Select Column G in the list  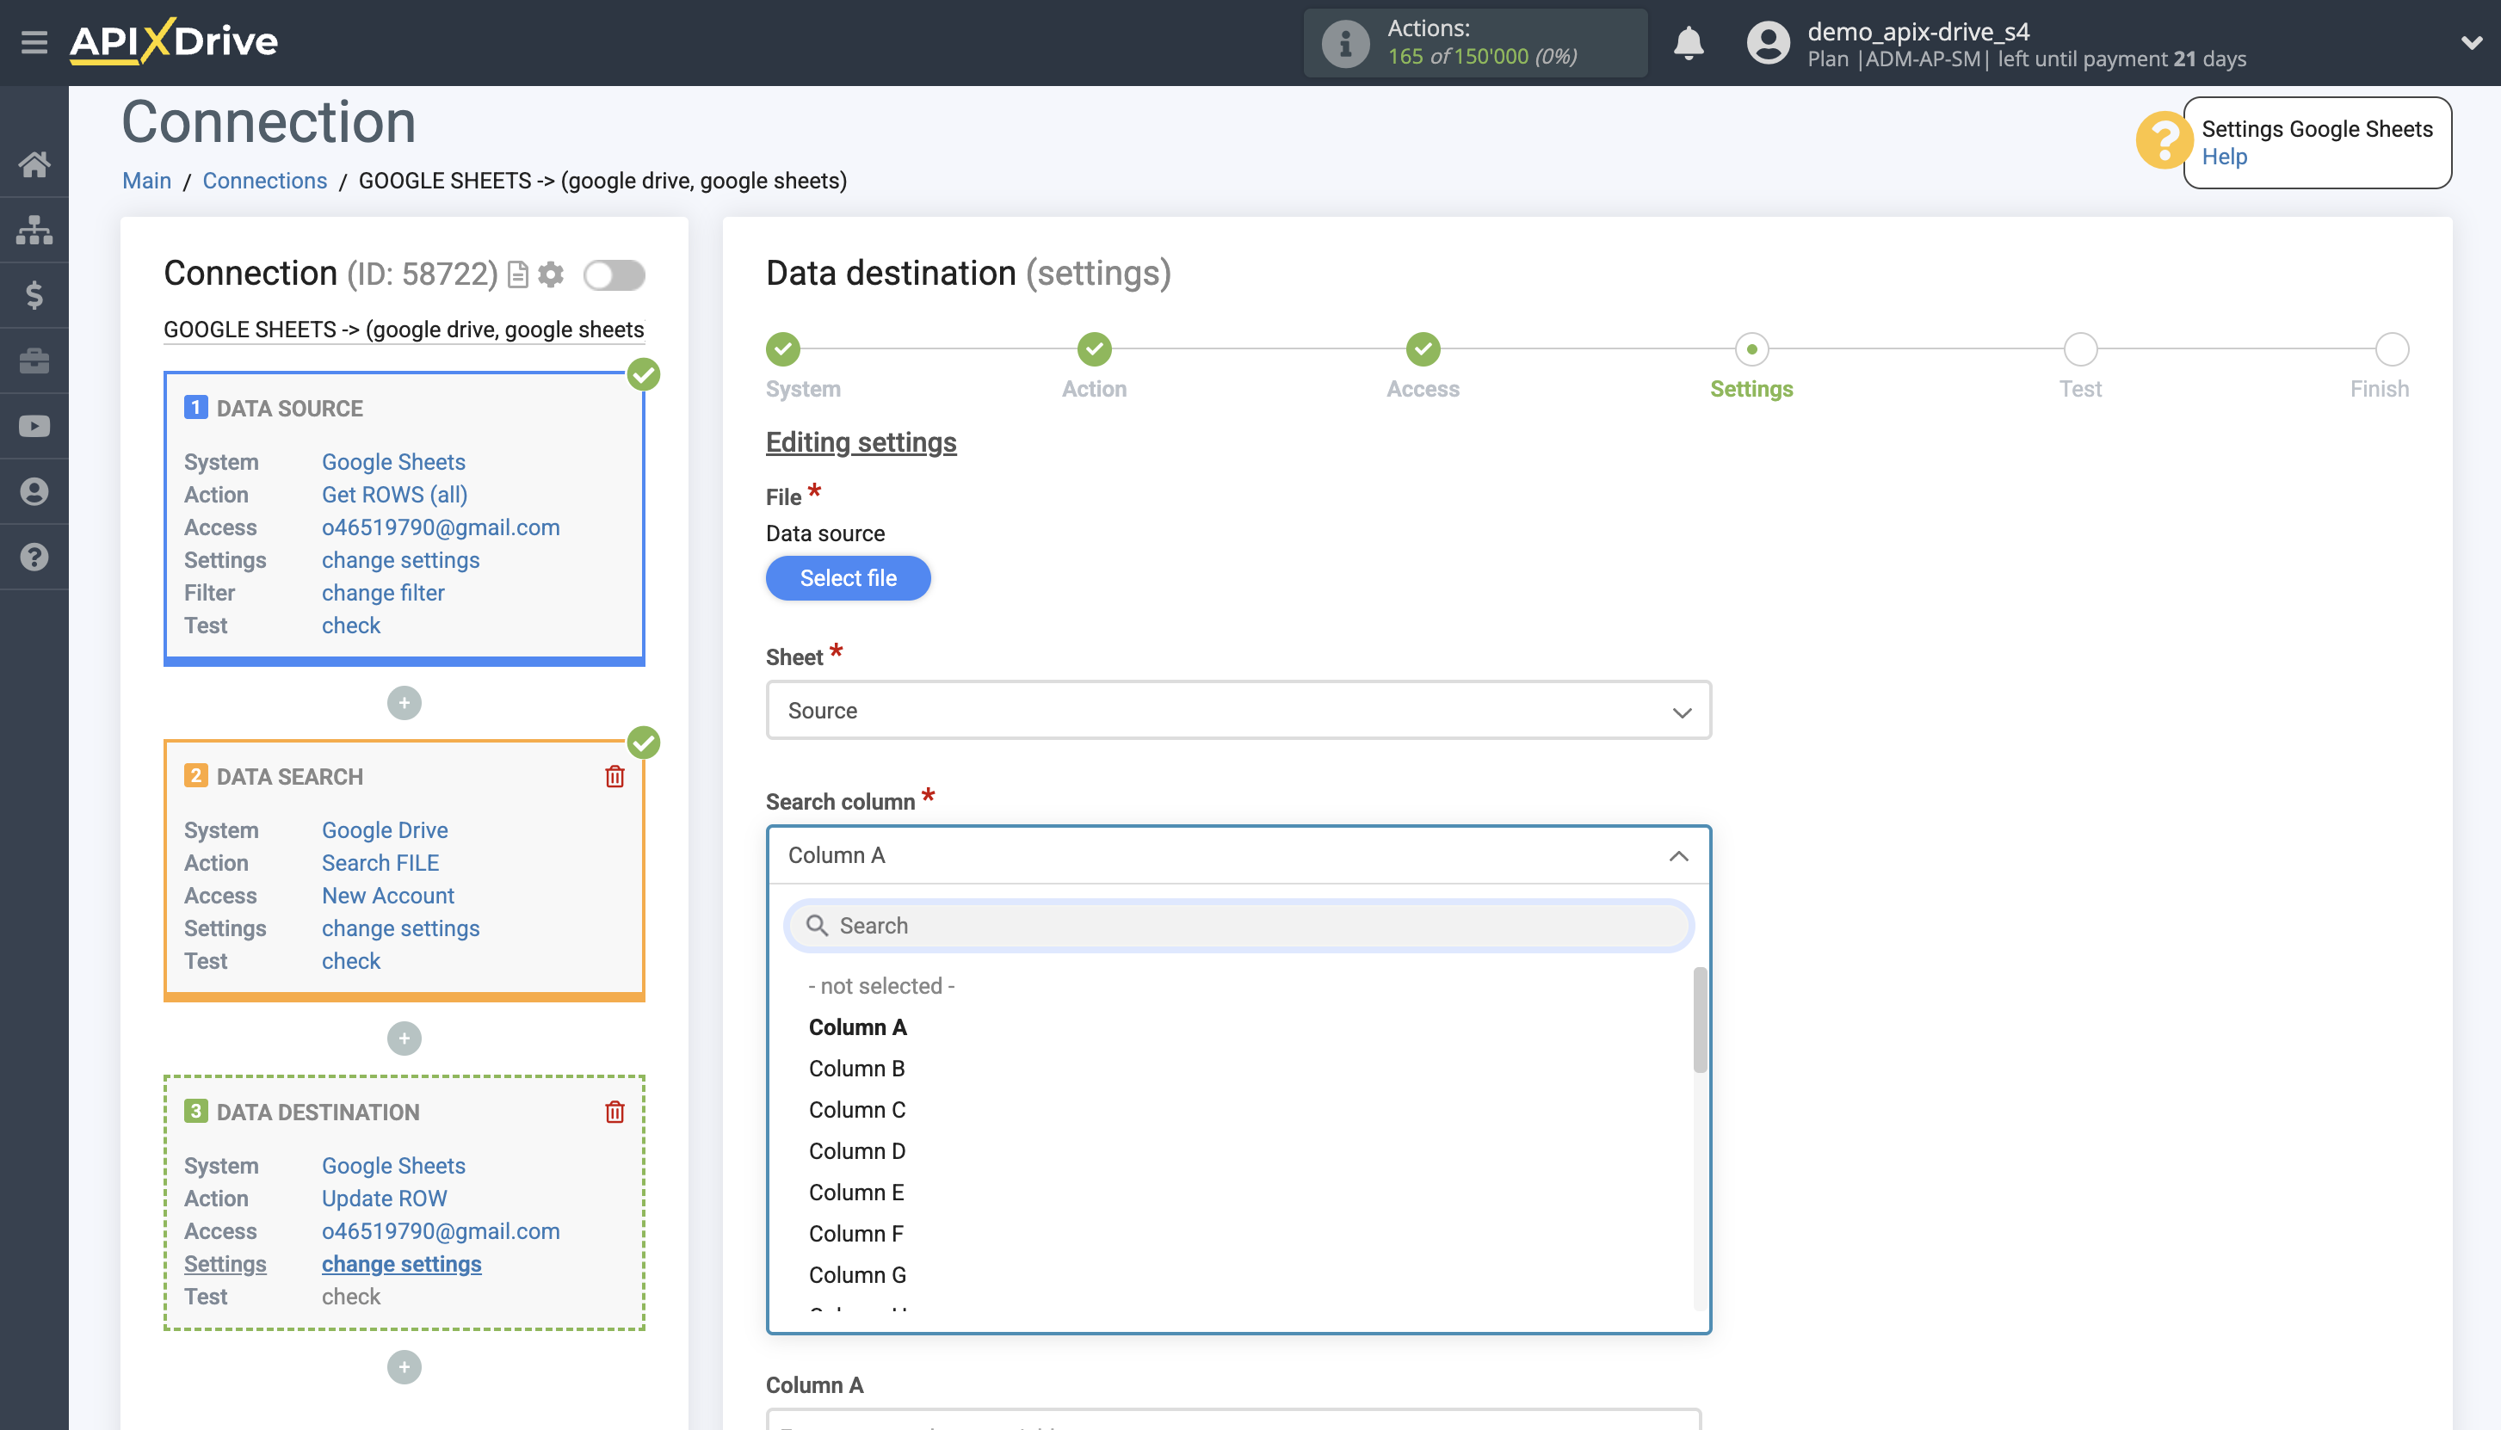coord(857,1275)
